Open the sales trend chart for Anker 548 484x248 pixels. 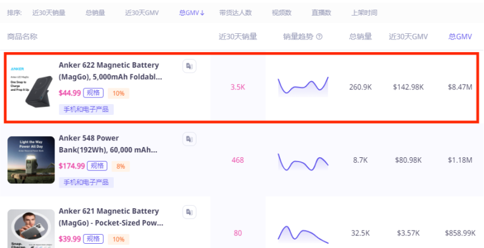(303, 161)
